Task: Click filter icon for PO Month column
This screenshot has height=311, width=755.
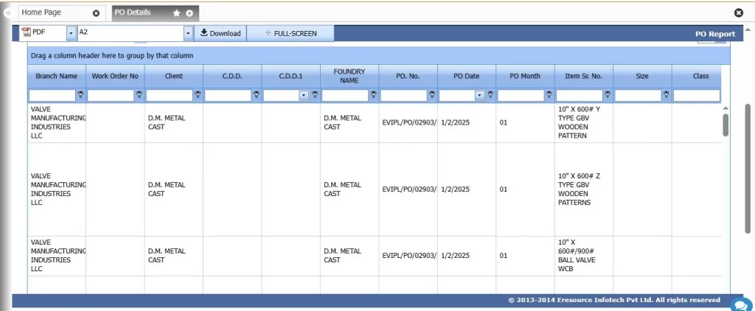Action: (x=549, y=95)
